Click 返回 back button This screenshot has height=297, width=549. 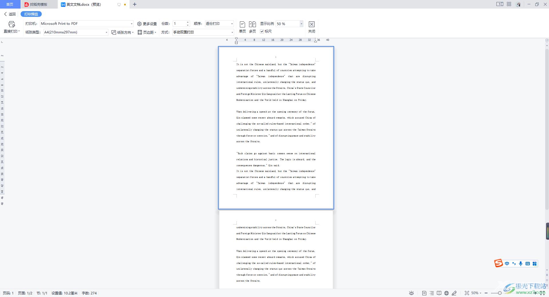[10, 14]
